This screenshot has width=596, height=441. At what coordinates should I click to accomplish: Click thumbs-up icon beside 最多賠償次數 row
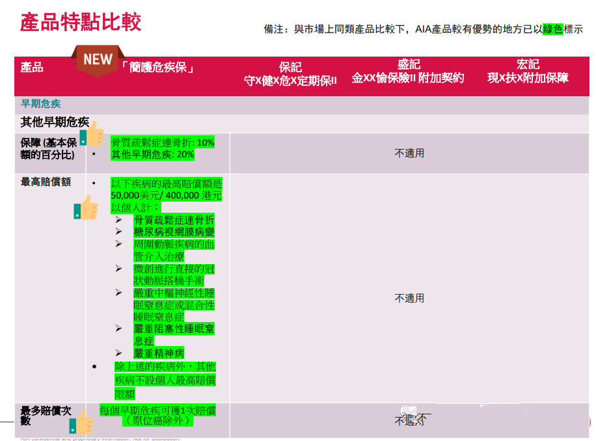tap(81, 422)
